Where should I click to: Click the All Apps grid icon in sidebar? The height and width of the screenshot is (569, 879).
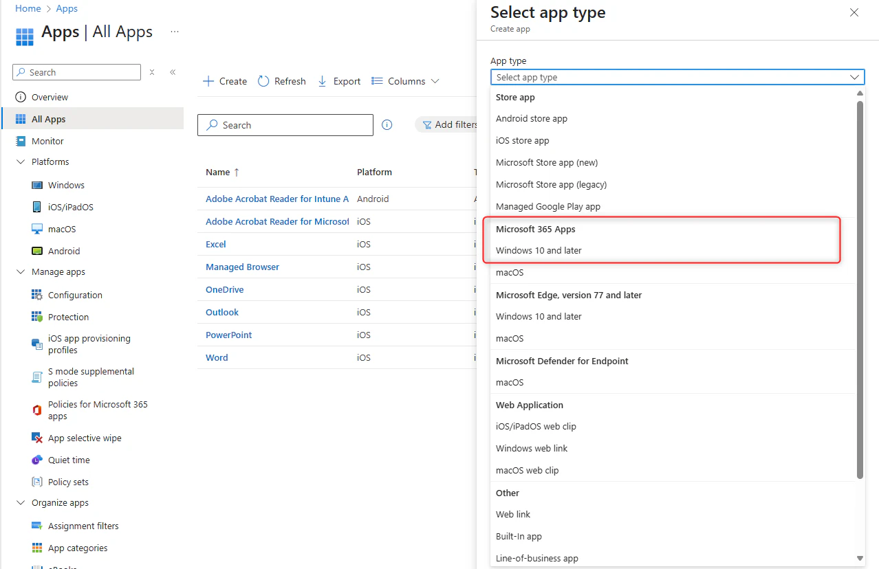[21, 119]
